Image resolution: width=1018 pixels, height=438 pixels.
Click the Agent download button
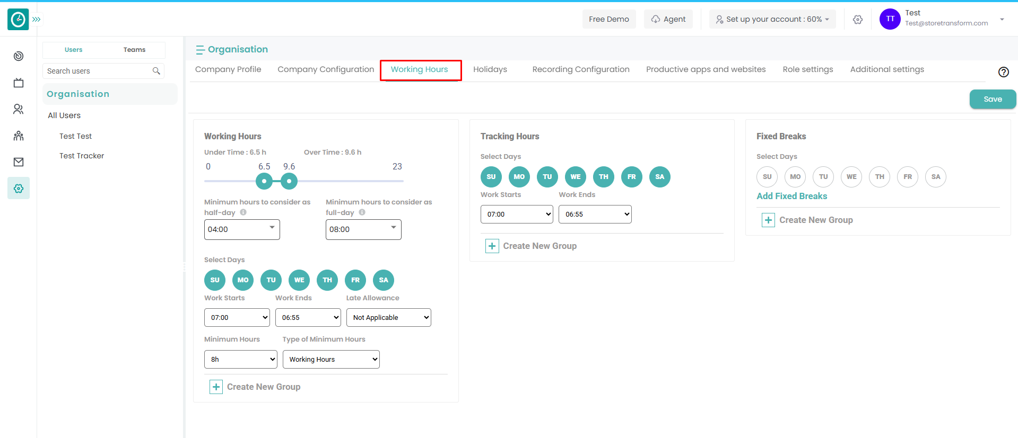click(x=668, y=19)
